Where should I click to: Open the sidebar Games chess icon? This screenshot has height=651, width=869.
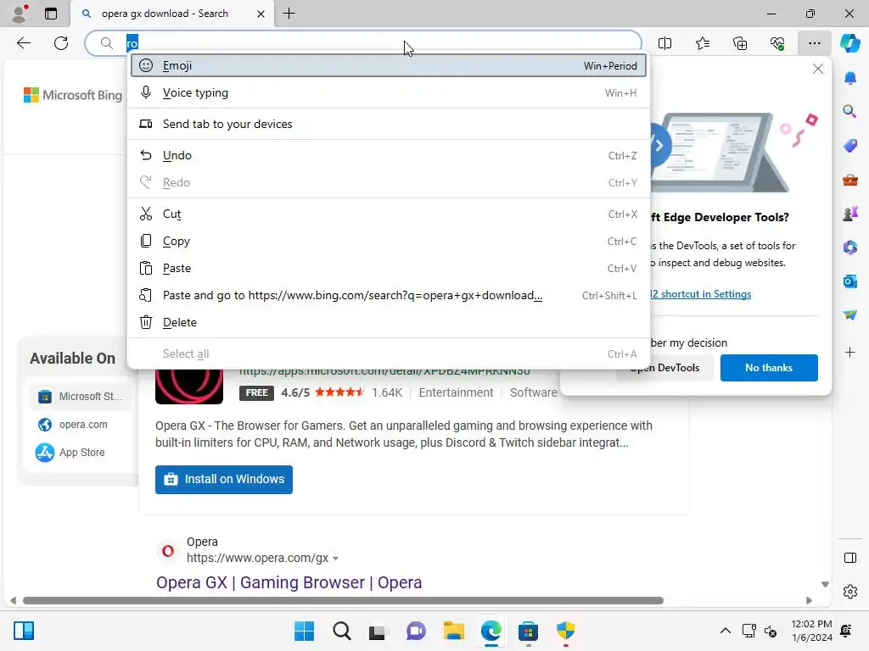click(850, 213)
